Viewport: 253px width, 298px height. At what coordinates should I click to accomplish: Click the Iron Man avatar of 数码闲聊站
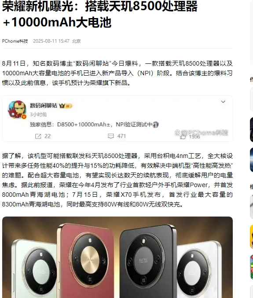(x=17, y=110)
